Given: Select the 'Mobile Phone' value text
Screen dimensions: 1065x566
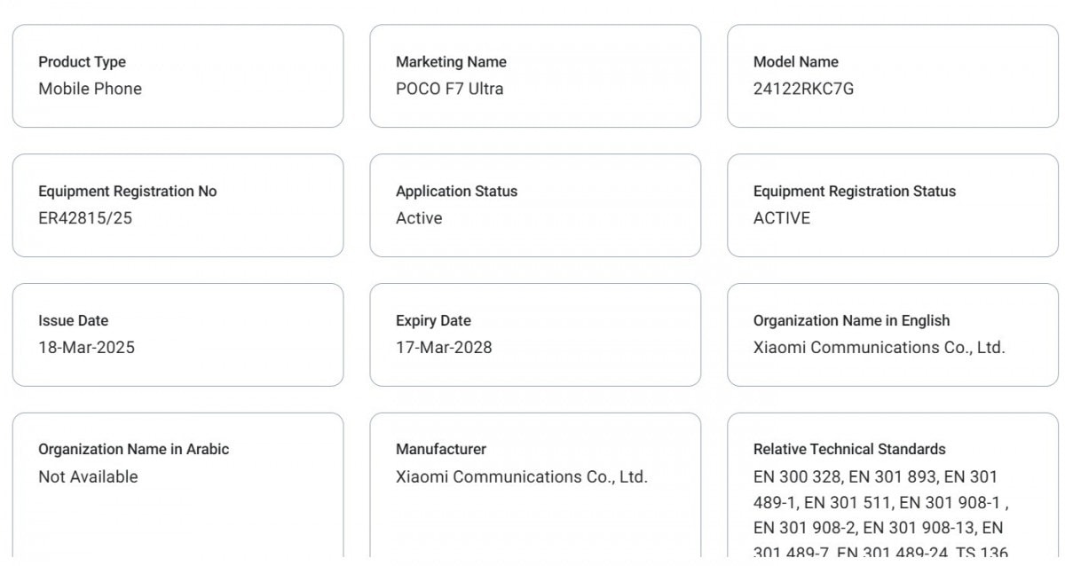Looking at the screenshot, I should (90, 89).
